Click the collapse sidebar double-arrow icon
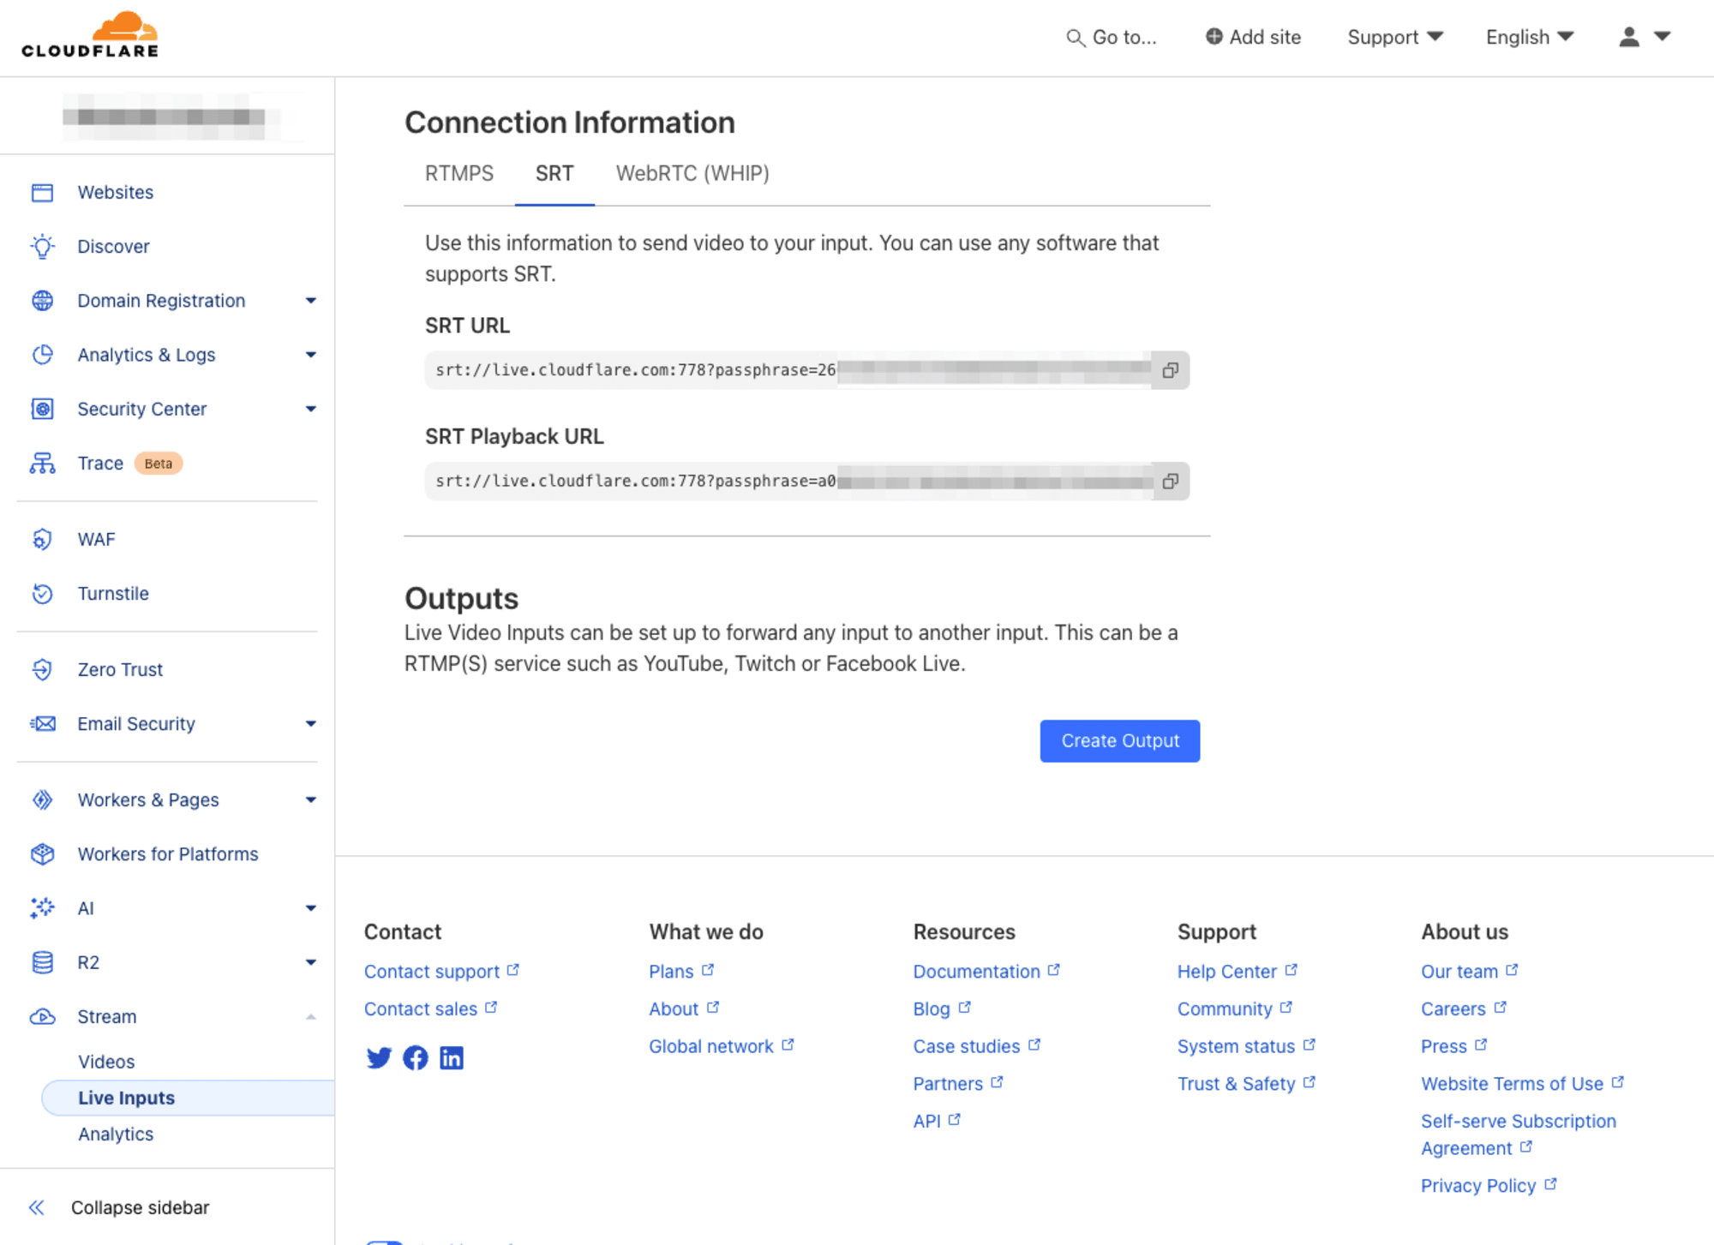This screenshot has width=1714, height=1245. pos(36,1207)
